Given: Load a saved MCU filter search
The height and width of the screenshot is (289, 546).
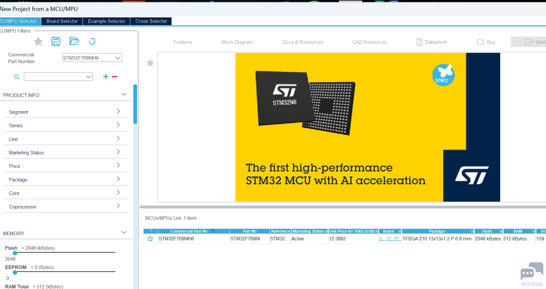Looking at the screenshot, I should (74, 41).
